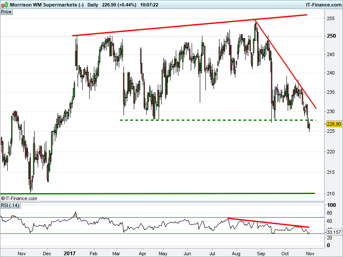
Task: Click the Jun label on time axis
Action: tap(187, 254)
